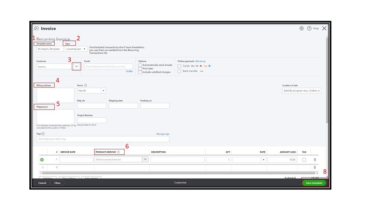Screen dimensions: 376x212
Task: Click the Tags input field
Action: 103,139
